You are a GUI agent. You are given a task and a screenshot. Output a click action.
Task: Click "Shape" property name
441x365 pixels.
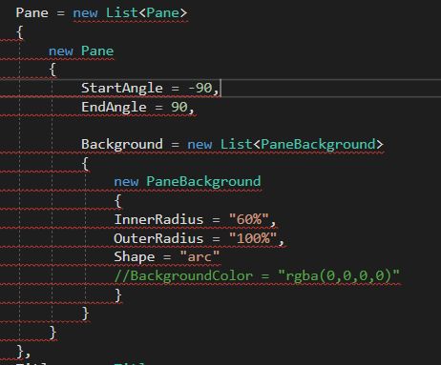coord(135,257)
